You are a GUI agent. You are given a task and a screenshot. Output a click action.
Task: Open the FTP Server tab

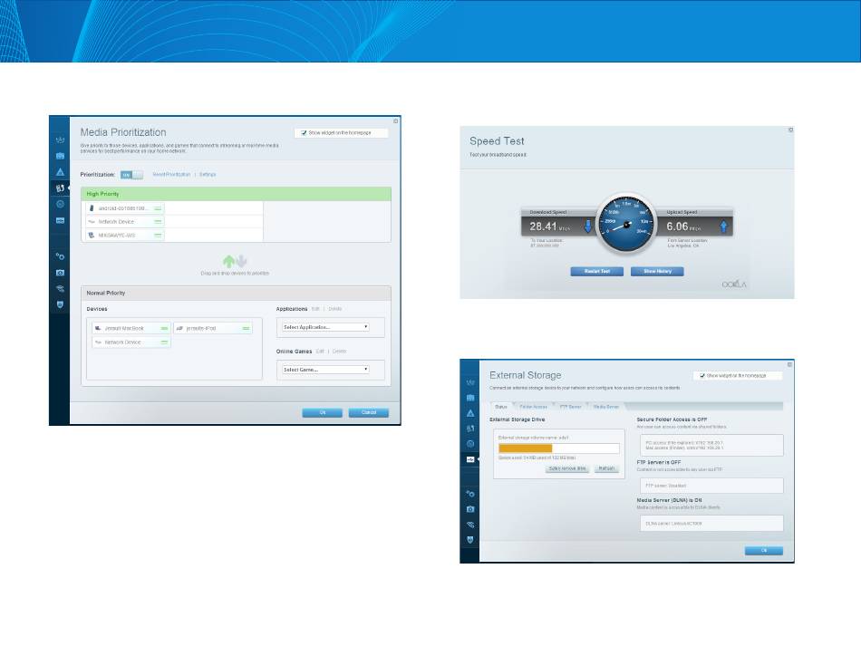point(569,408)
